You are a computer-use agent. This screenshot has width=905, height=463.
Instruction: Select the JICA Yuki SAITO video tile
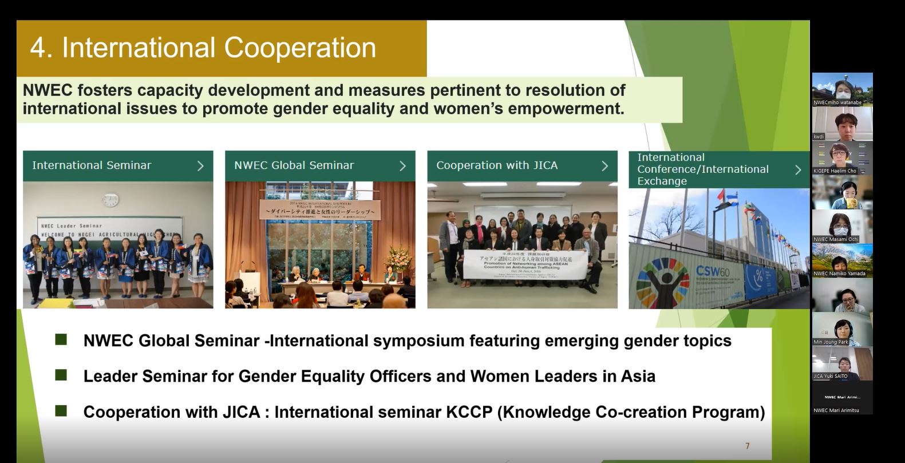(x=842, y=363)
